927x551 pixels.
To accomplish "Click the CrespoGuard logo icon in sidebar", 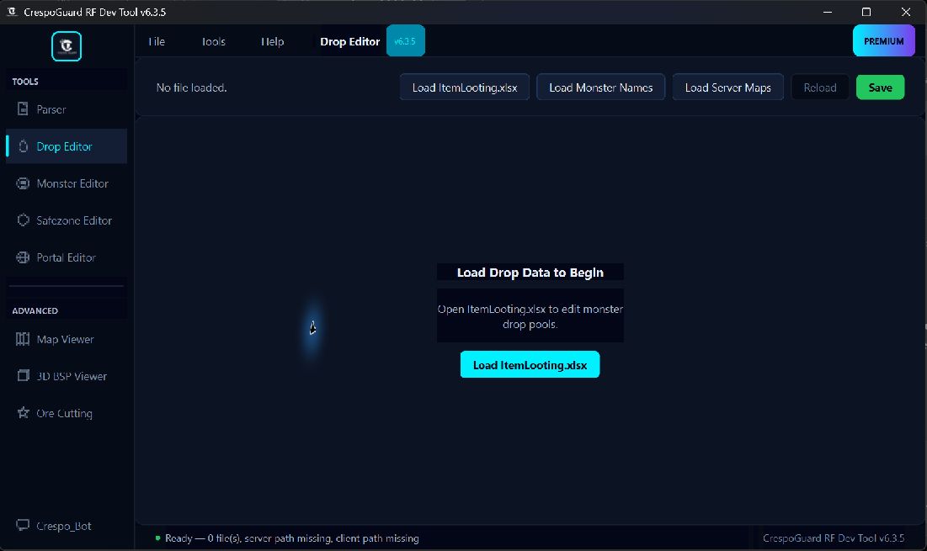I will coord(67,46).
